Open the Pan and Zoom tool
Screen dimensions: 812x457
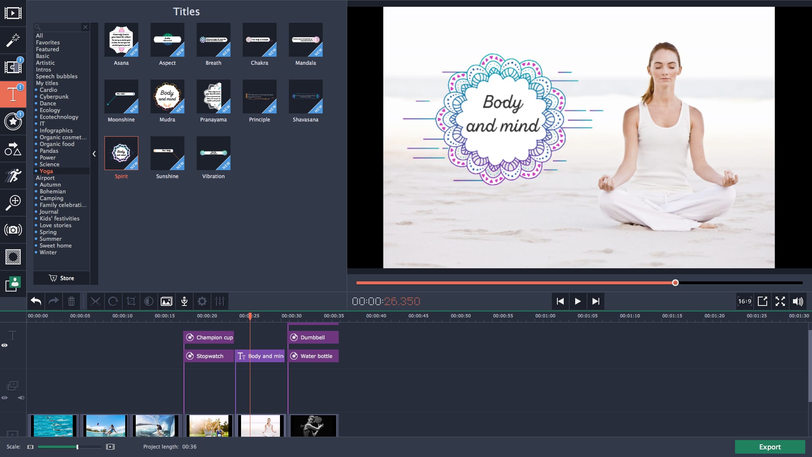[13, 203]
